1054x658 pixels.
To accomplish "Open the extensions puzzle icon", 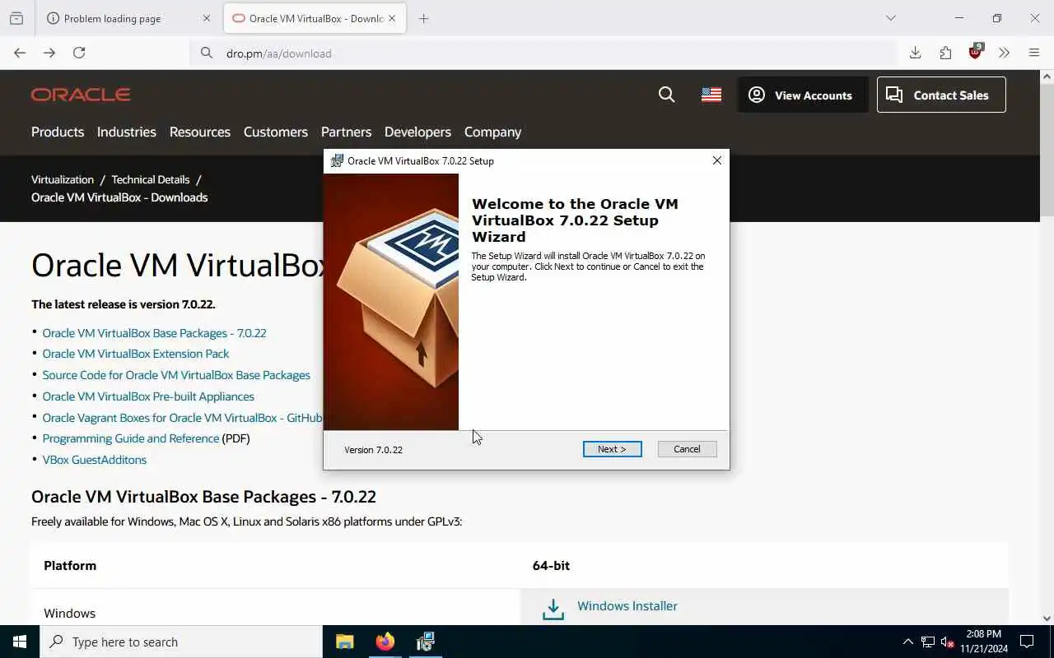I will tap(945, 53).
